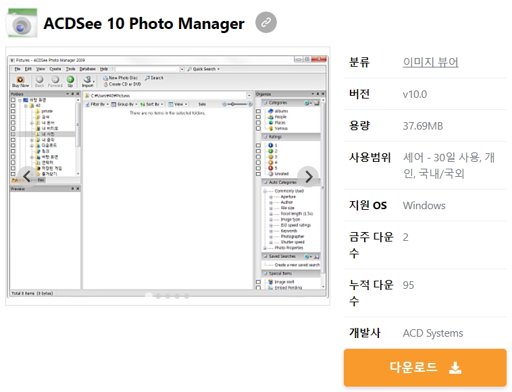Check the Albums checkbox
Image resolution: width=512 pixels, height=392 pixels.
click(258, 111)
